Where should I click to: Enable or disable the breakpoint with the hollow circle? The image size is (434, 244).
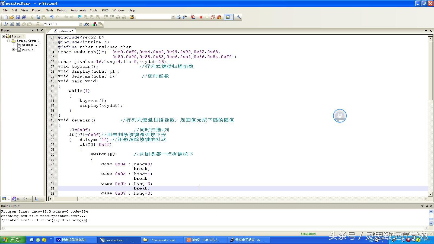click(207, 17)
